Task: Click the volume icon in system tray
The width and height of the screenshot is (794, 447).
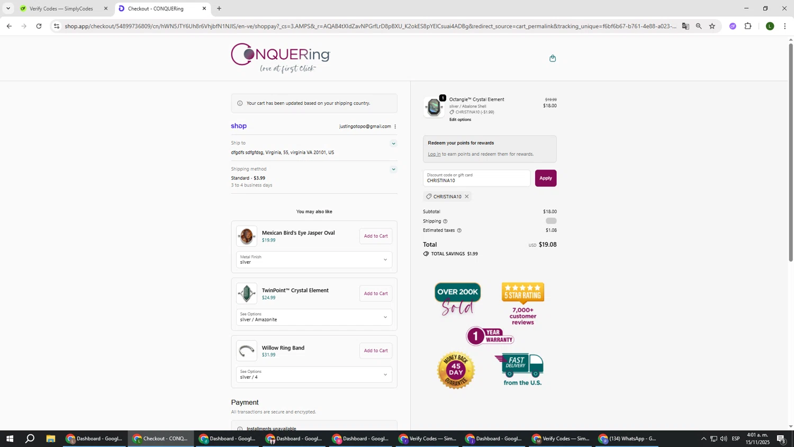Action: pos(724,439)
